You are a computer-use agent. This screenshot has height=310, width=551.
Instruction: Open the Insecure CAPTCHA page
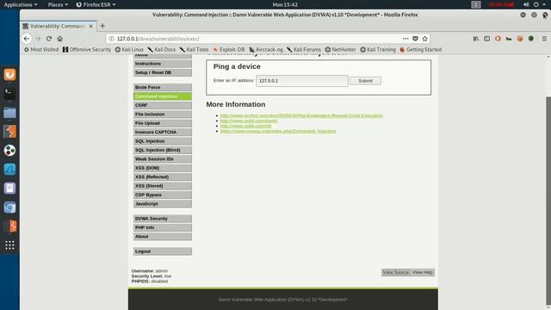163,132
